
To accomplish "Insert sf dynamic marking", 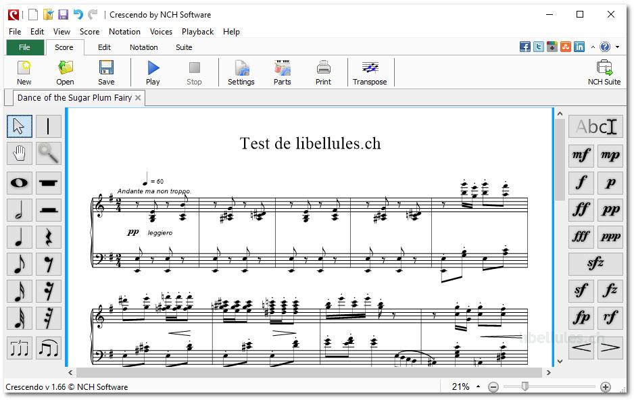I will tap(581, 291).
